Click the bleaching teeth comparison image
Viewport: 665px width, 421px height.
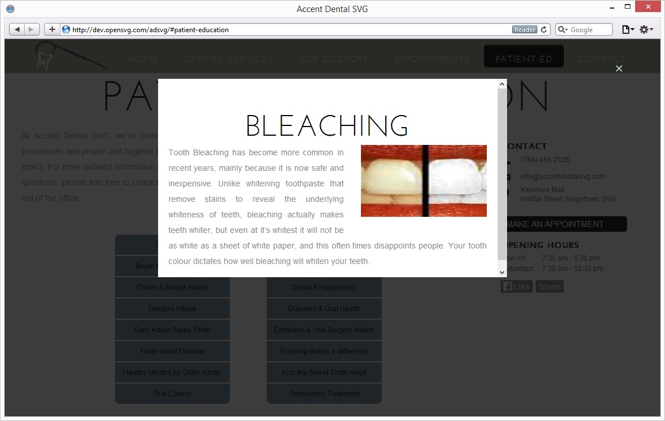tap(424, 181)
